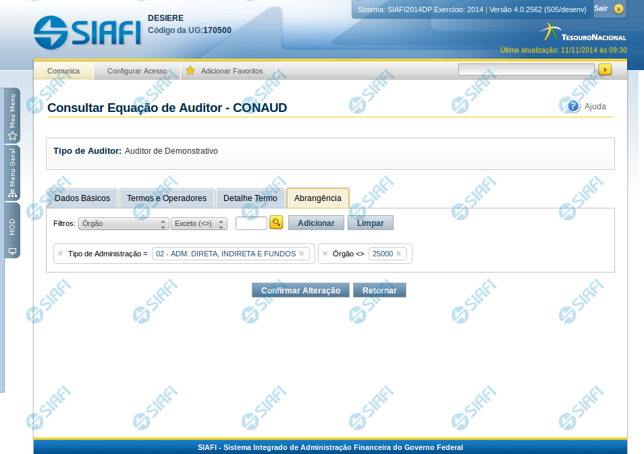Click the SIAFI logo
The height and width of the screenshot is (454, 644).
point(88,32)
